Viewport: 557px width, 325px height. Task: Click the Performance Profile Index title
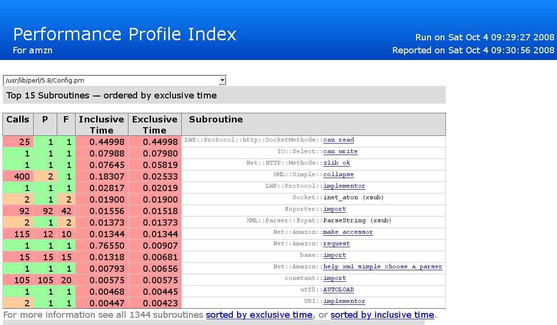coord(125,35)
